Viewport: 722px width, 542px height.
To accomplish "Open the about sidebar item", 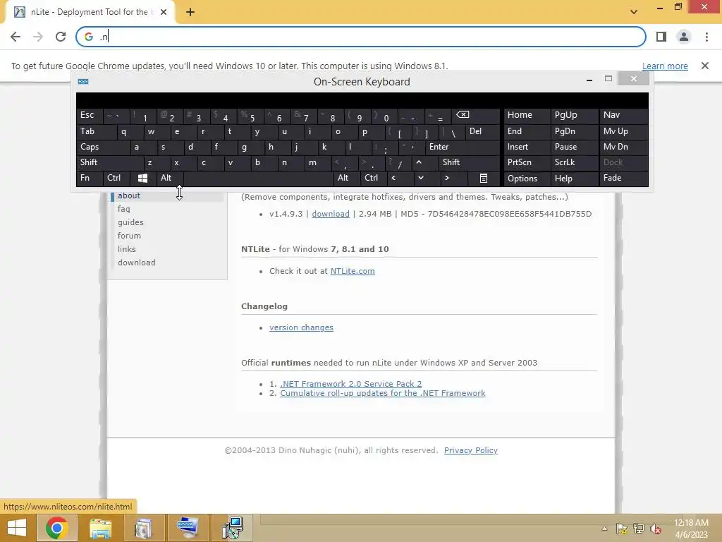I will (129, 195).
